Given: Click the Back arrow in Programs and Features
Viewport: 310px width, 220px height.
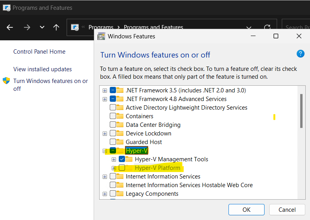Looking at the screenshot, I should pos(10,27).
